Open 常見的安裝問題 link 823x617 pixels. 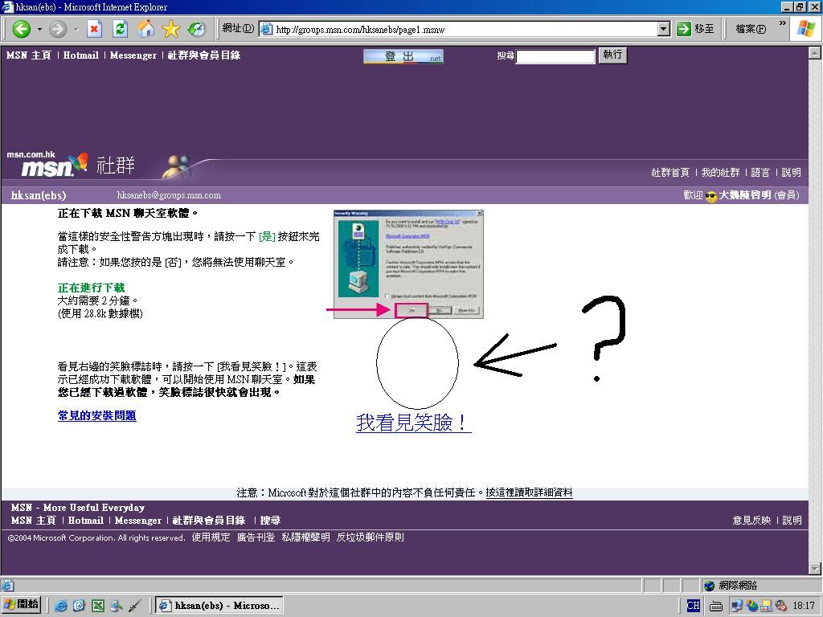pos(97,415)
